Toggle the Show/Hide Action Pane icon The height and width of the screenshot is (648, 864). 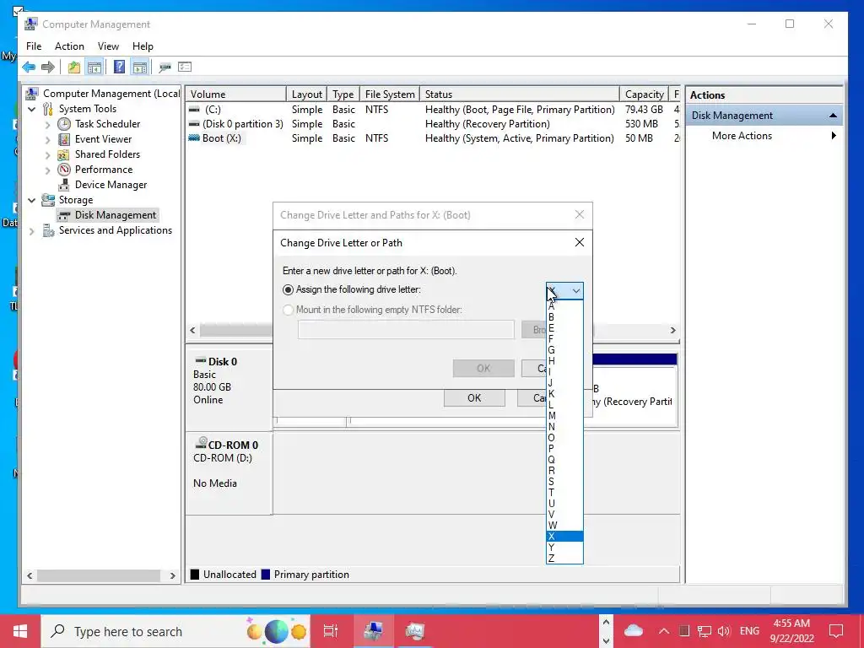pyautogui.click(x=140, y=67)
